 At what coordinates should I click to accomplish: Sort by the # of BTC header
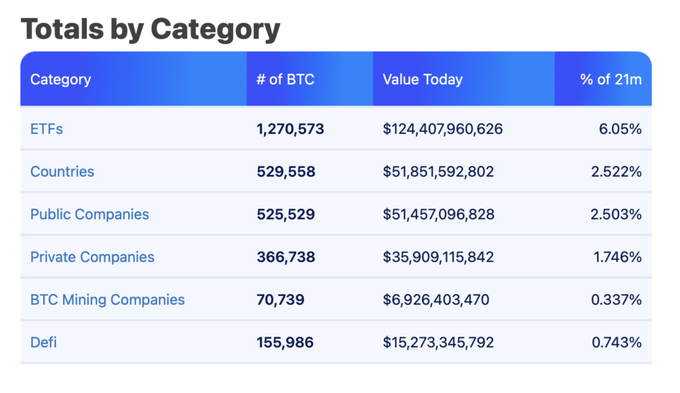coord(286,80)
